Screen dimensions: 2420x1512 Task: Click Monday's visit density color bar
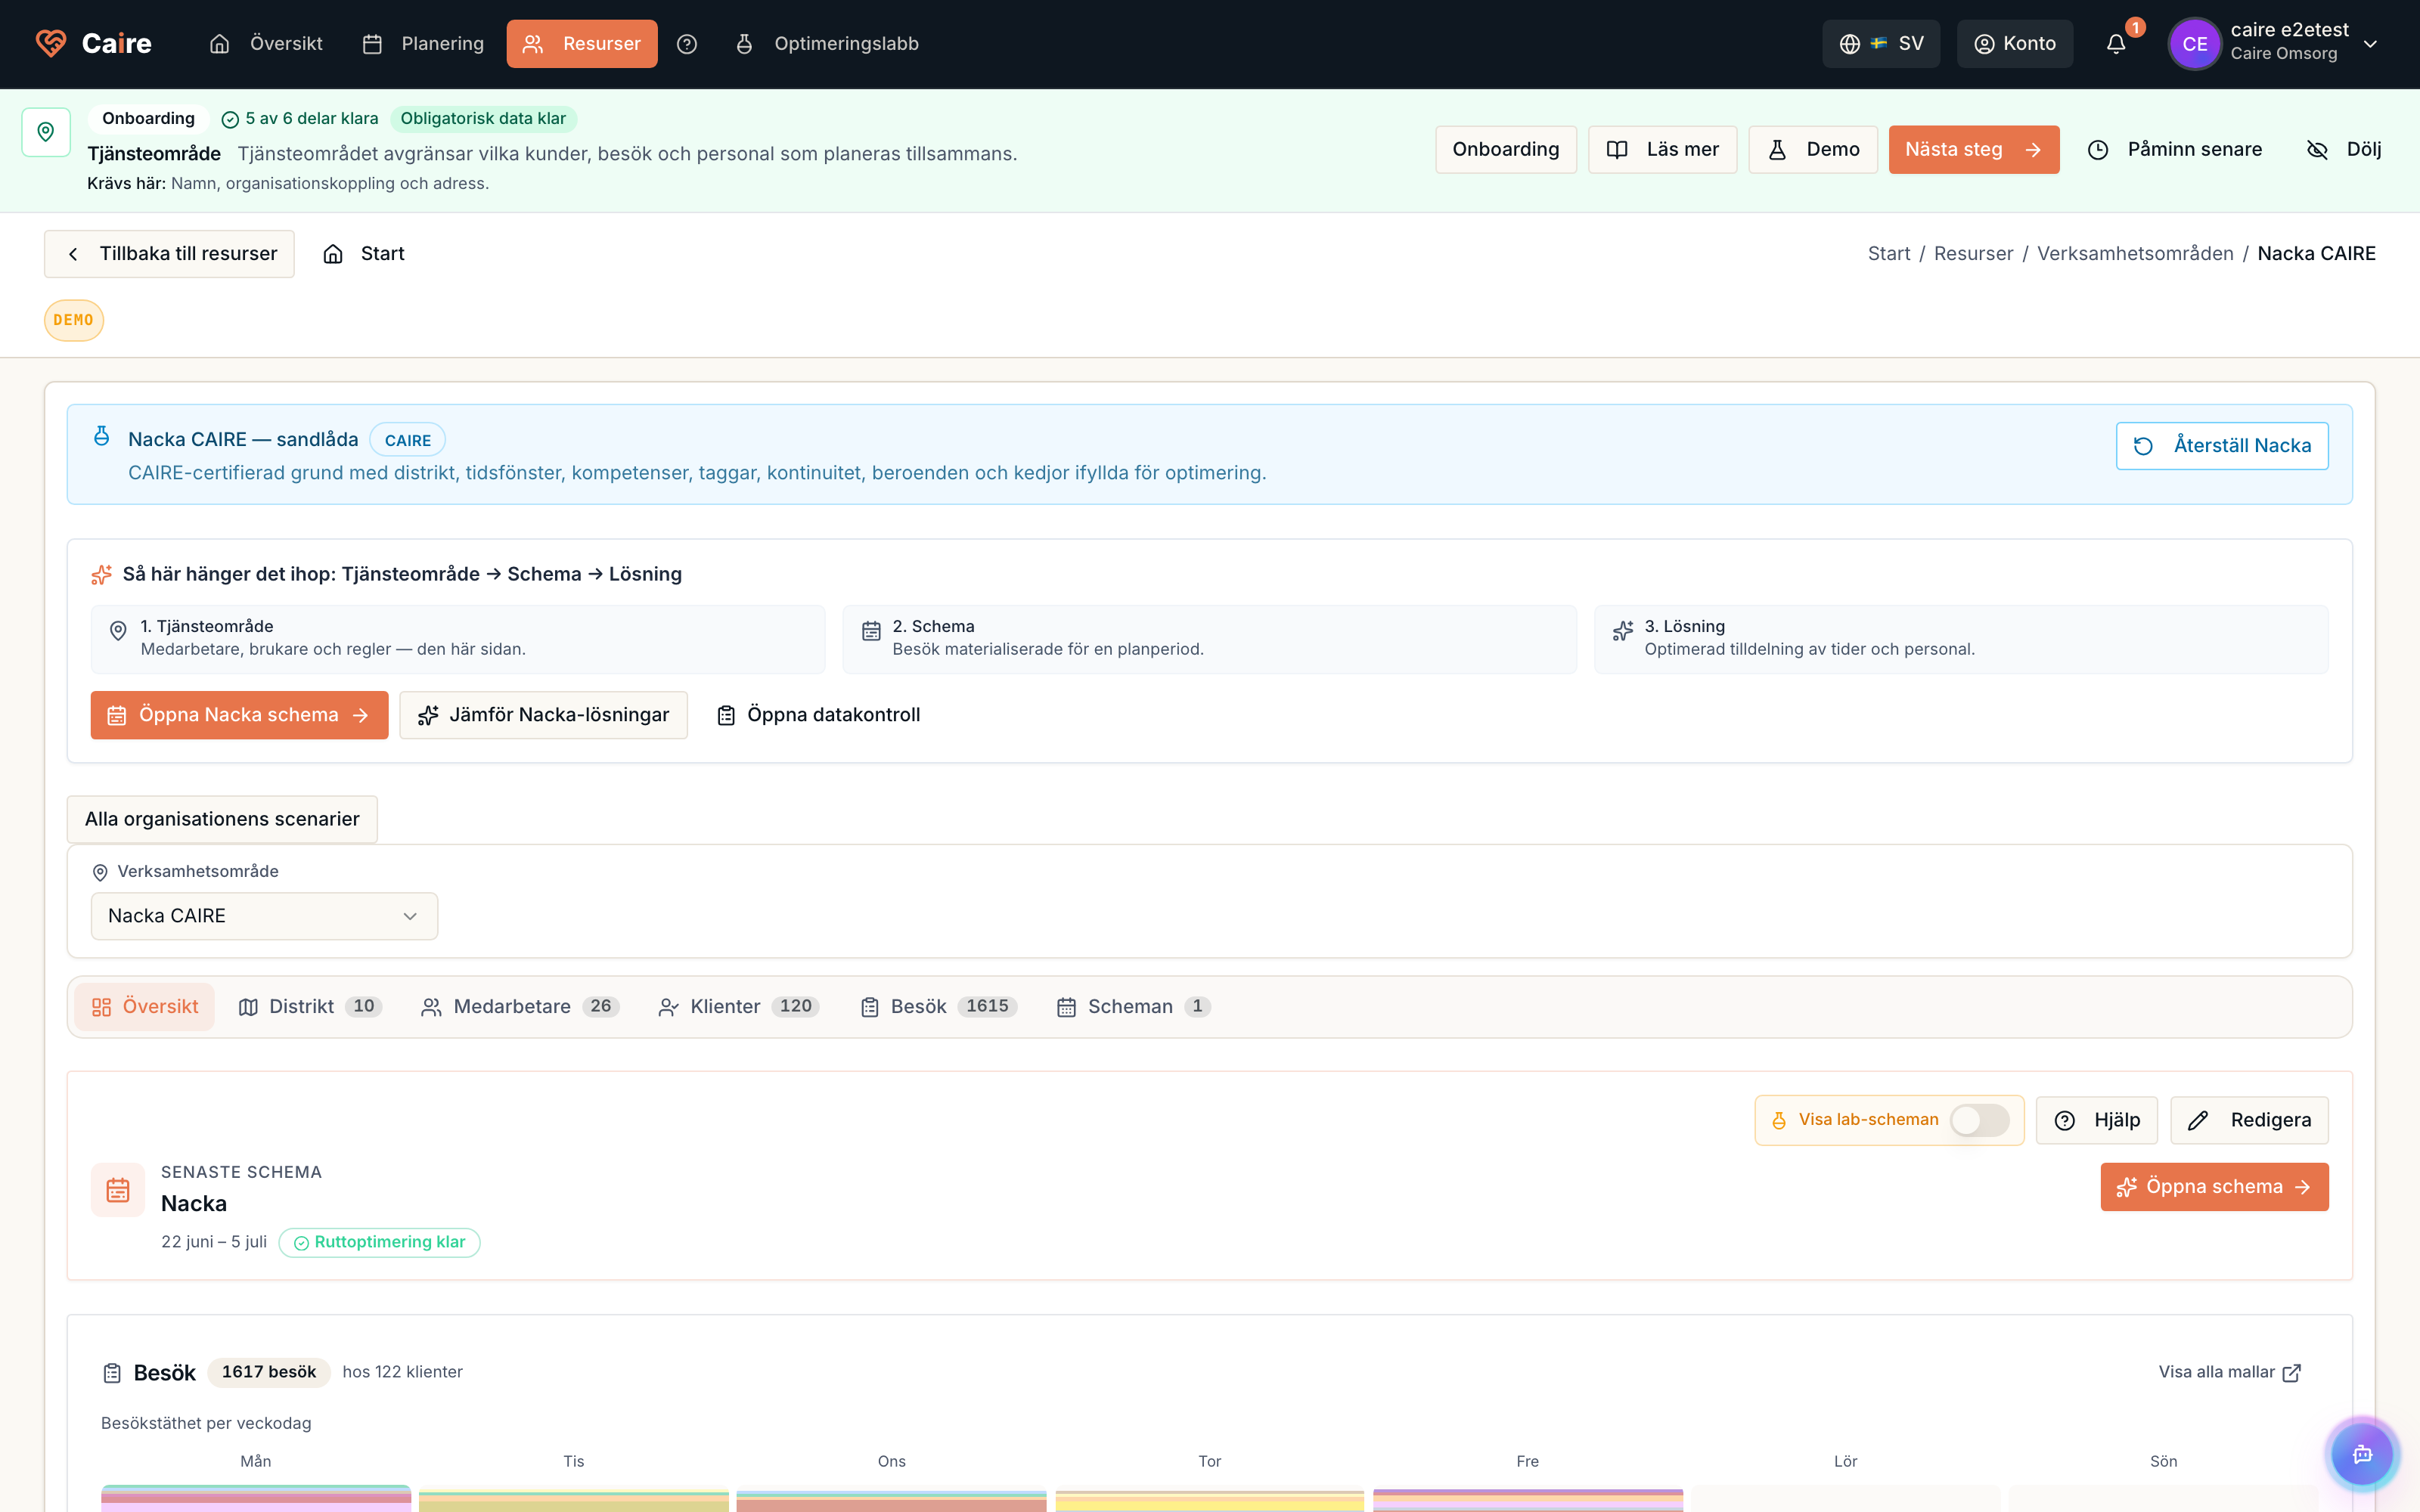click(x=256, y=1497)
